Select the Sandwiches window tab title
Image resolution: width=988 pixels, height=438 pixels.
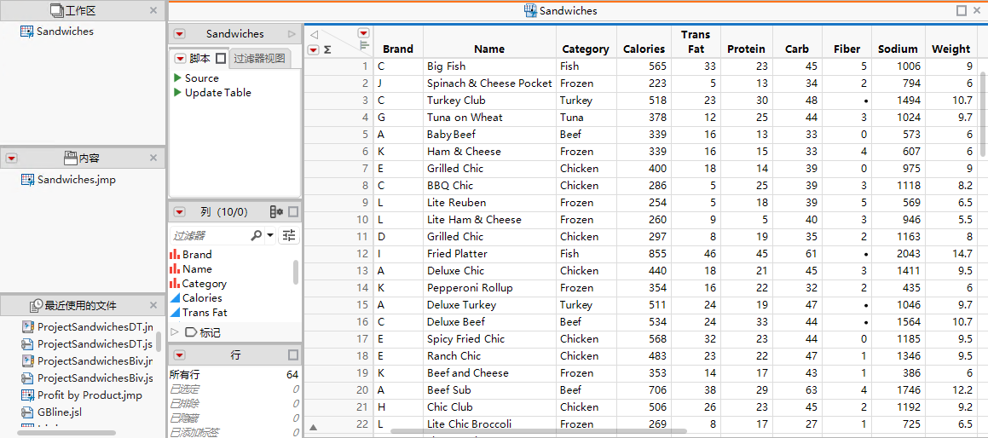click(x=569, y=11)
